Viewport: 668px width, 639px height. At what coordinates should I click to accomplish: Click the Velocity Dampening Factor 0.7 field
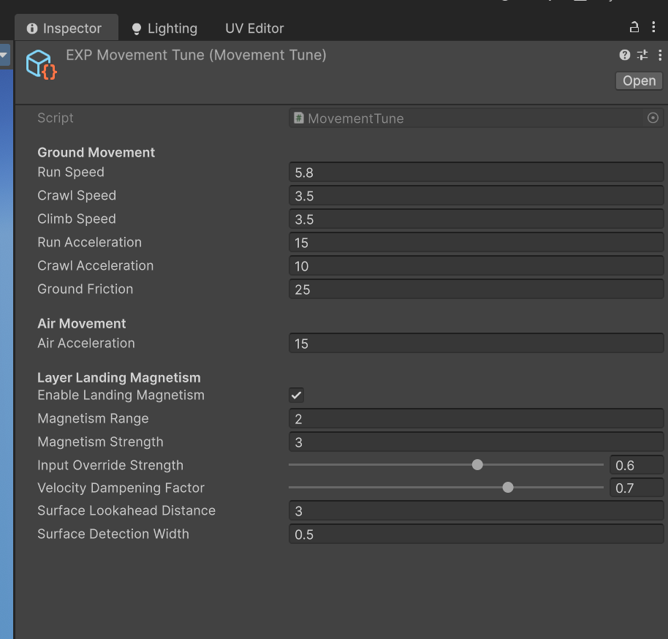637,488
